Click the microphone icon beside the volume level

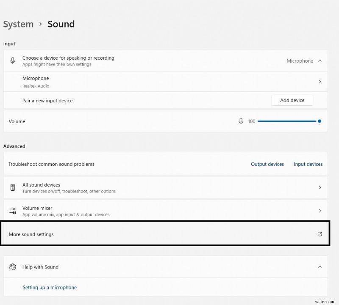tap(242, 121)
